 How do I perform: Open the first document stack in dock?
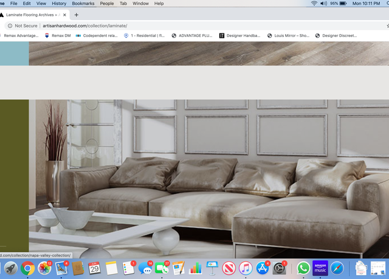361,268
